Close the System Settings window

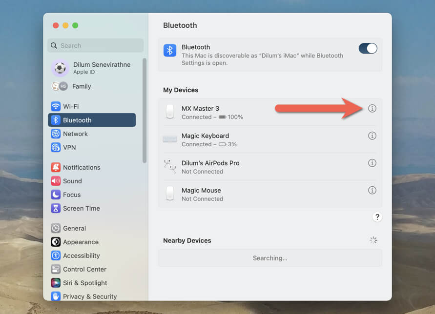coord(56,25)
